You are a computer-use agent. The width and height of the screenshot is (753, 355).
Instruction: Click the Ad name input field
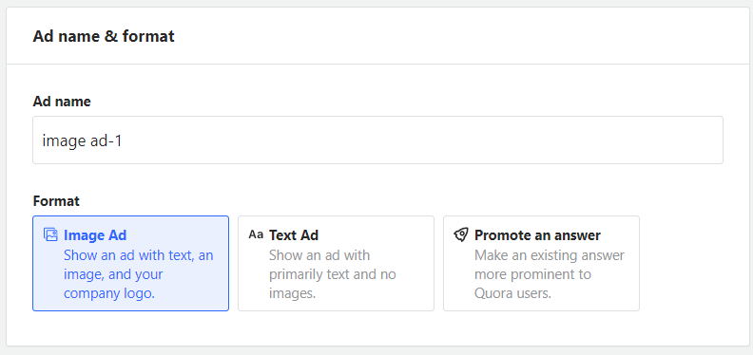(x=378, y=140)
